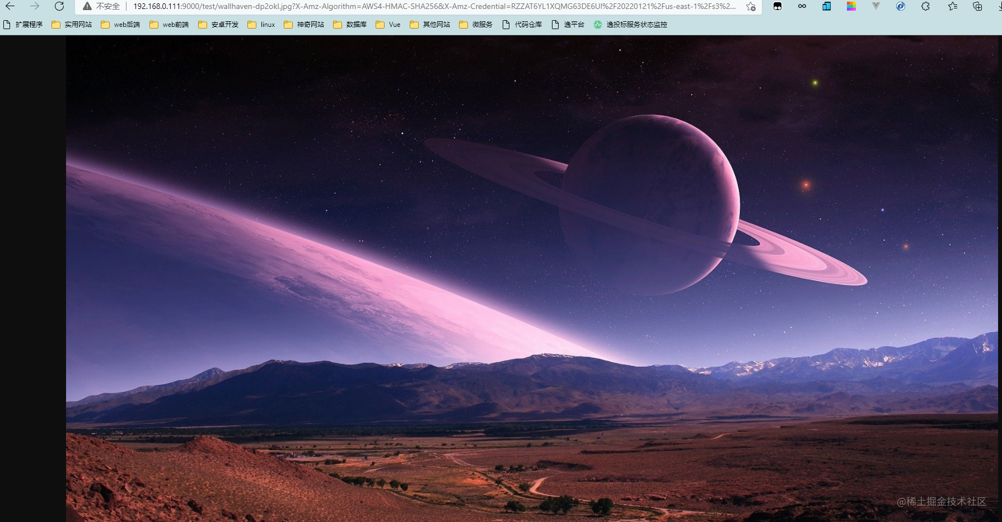
Task: Open the blue squares extension icon
Action: pos(827,6)
